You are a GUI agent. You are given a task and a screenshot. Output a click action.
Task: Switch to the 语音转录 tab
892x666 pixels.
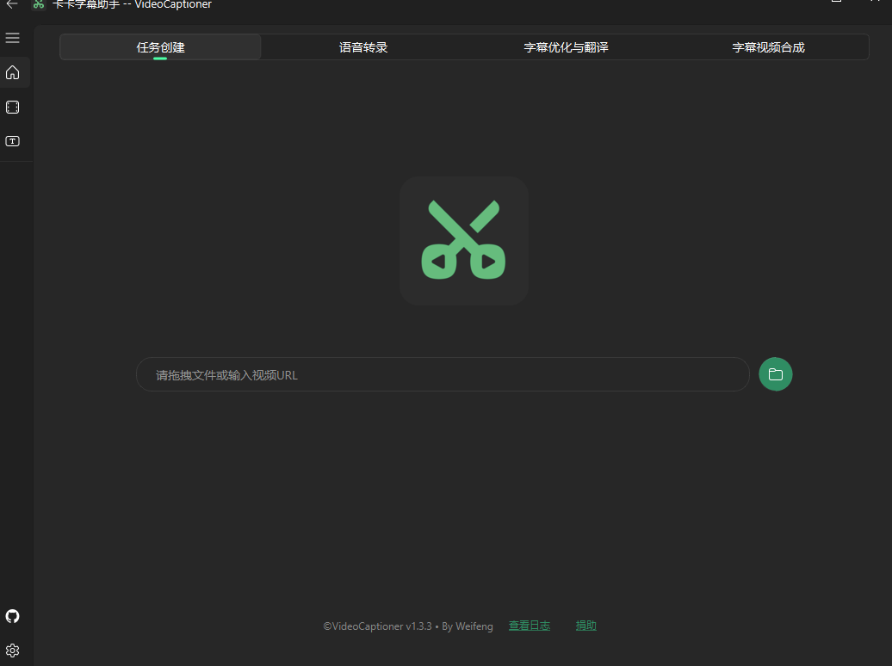tap(363, 47)
